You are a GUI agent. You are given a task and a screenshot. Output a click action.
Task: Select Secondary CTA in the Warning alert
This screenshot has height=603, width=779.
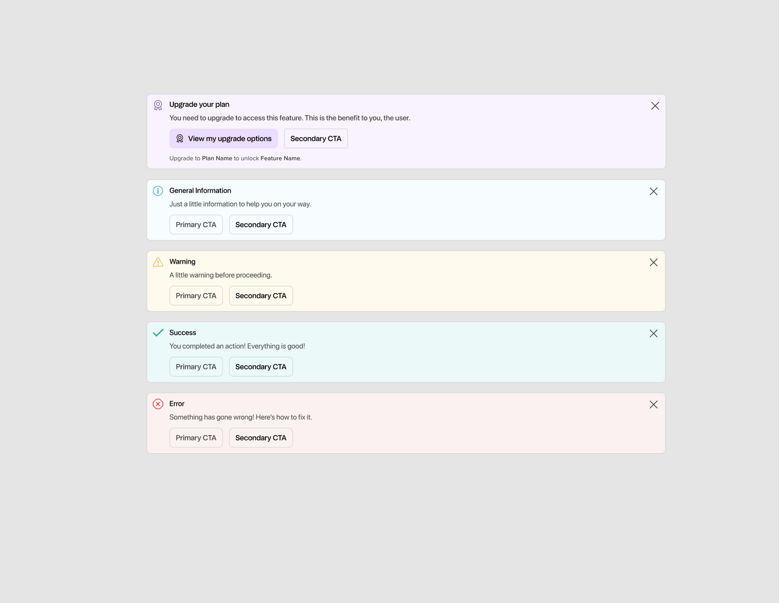261,296
